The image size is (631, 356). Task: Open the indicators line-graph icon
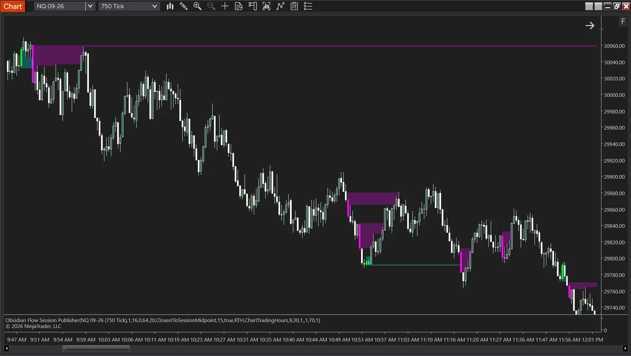click(x=280, y=6)
